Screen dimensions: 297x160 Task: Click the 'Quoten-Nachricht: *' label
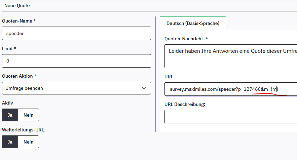coord(186,39)
